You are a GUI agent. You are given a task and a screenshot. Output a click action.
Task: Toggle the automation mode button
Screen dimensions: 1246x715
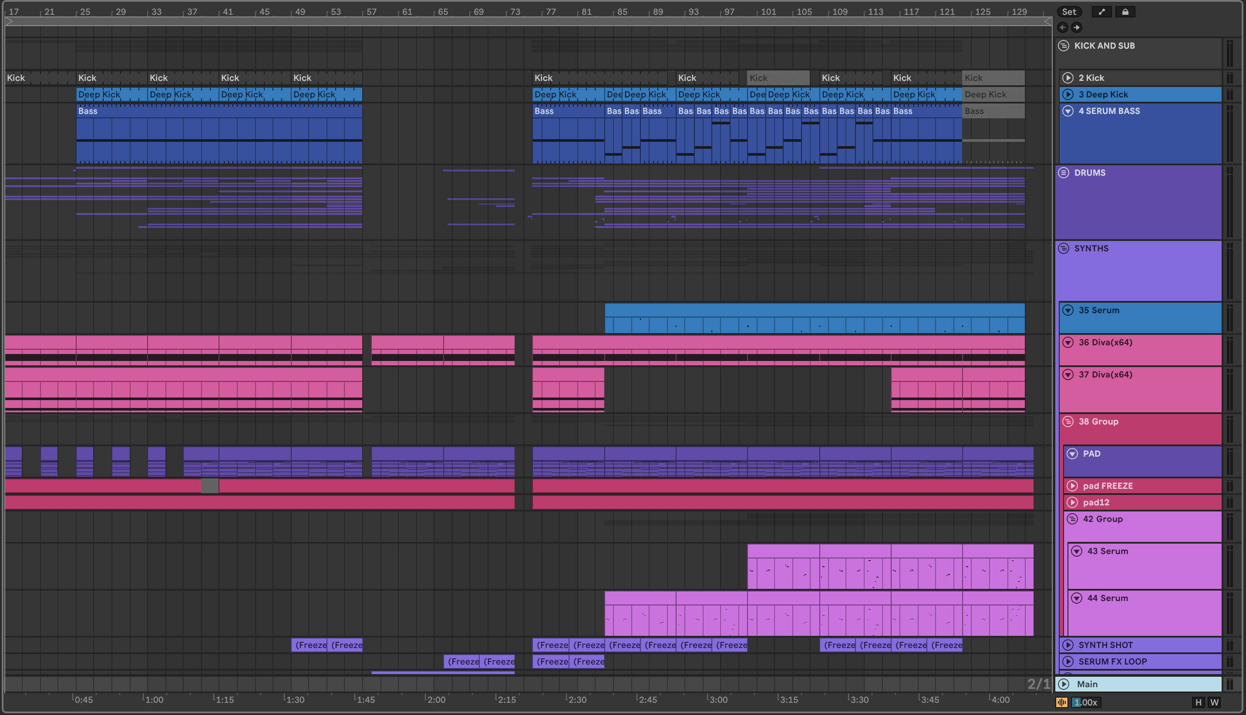tap(1101, 12)
